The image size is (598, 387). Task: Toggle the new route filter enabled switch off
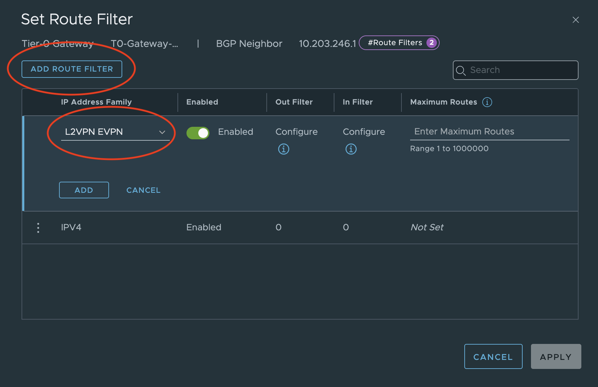(198, 133)
